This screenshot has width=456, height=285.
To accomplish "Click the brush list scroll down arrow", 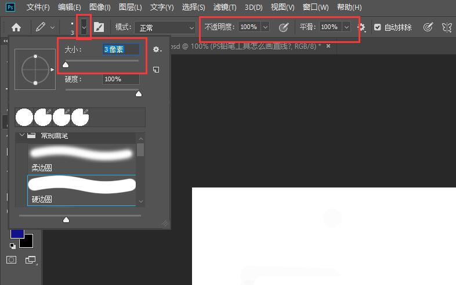I will [x=141, y=201].
